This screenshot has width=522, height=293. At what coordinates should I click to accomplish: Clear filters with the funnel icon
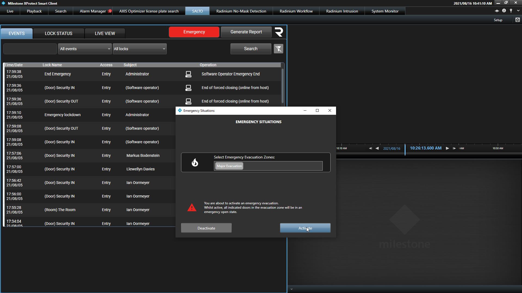pyautogui.click(x=278, y=49)
